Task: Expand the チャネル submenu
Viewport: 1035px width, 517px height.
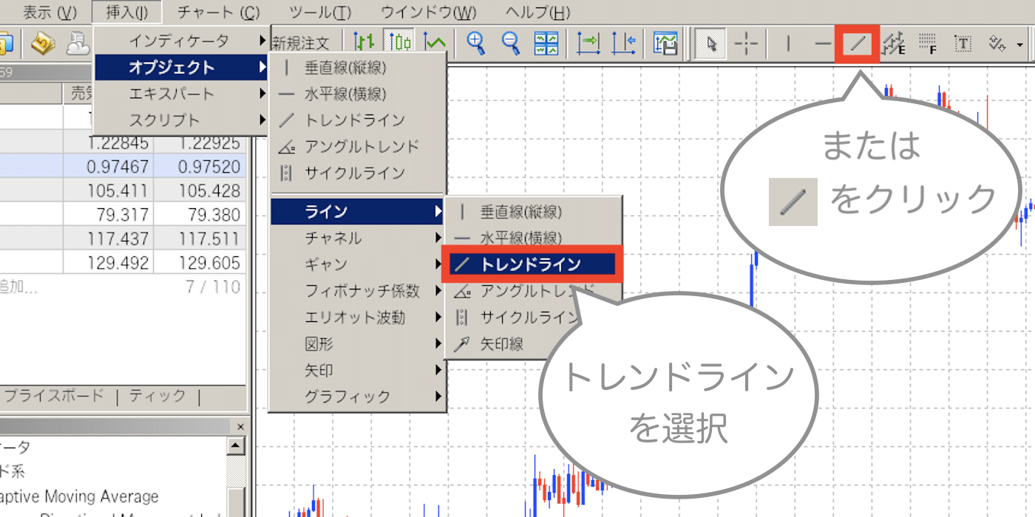Action: tap(358, 239)
